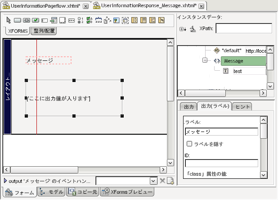Select the image picture tool
Screen dimensions: 278x200
point(117,20)
